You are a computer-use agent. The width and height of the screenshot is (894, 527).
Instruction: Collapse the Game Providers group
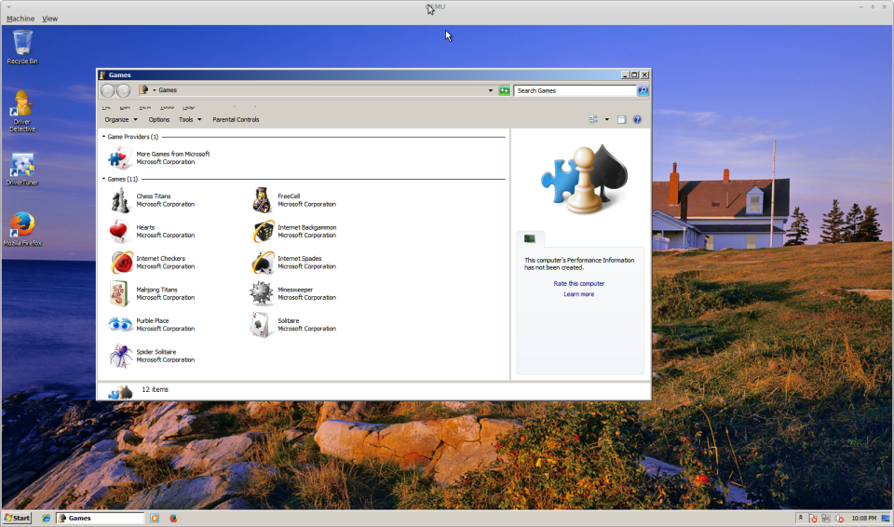point(103,137)
